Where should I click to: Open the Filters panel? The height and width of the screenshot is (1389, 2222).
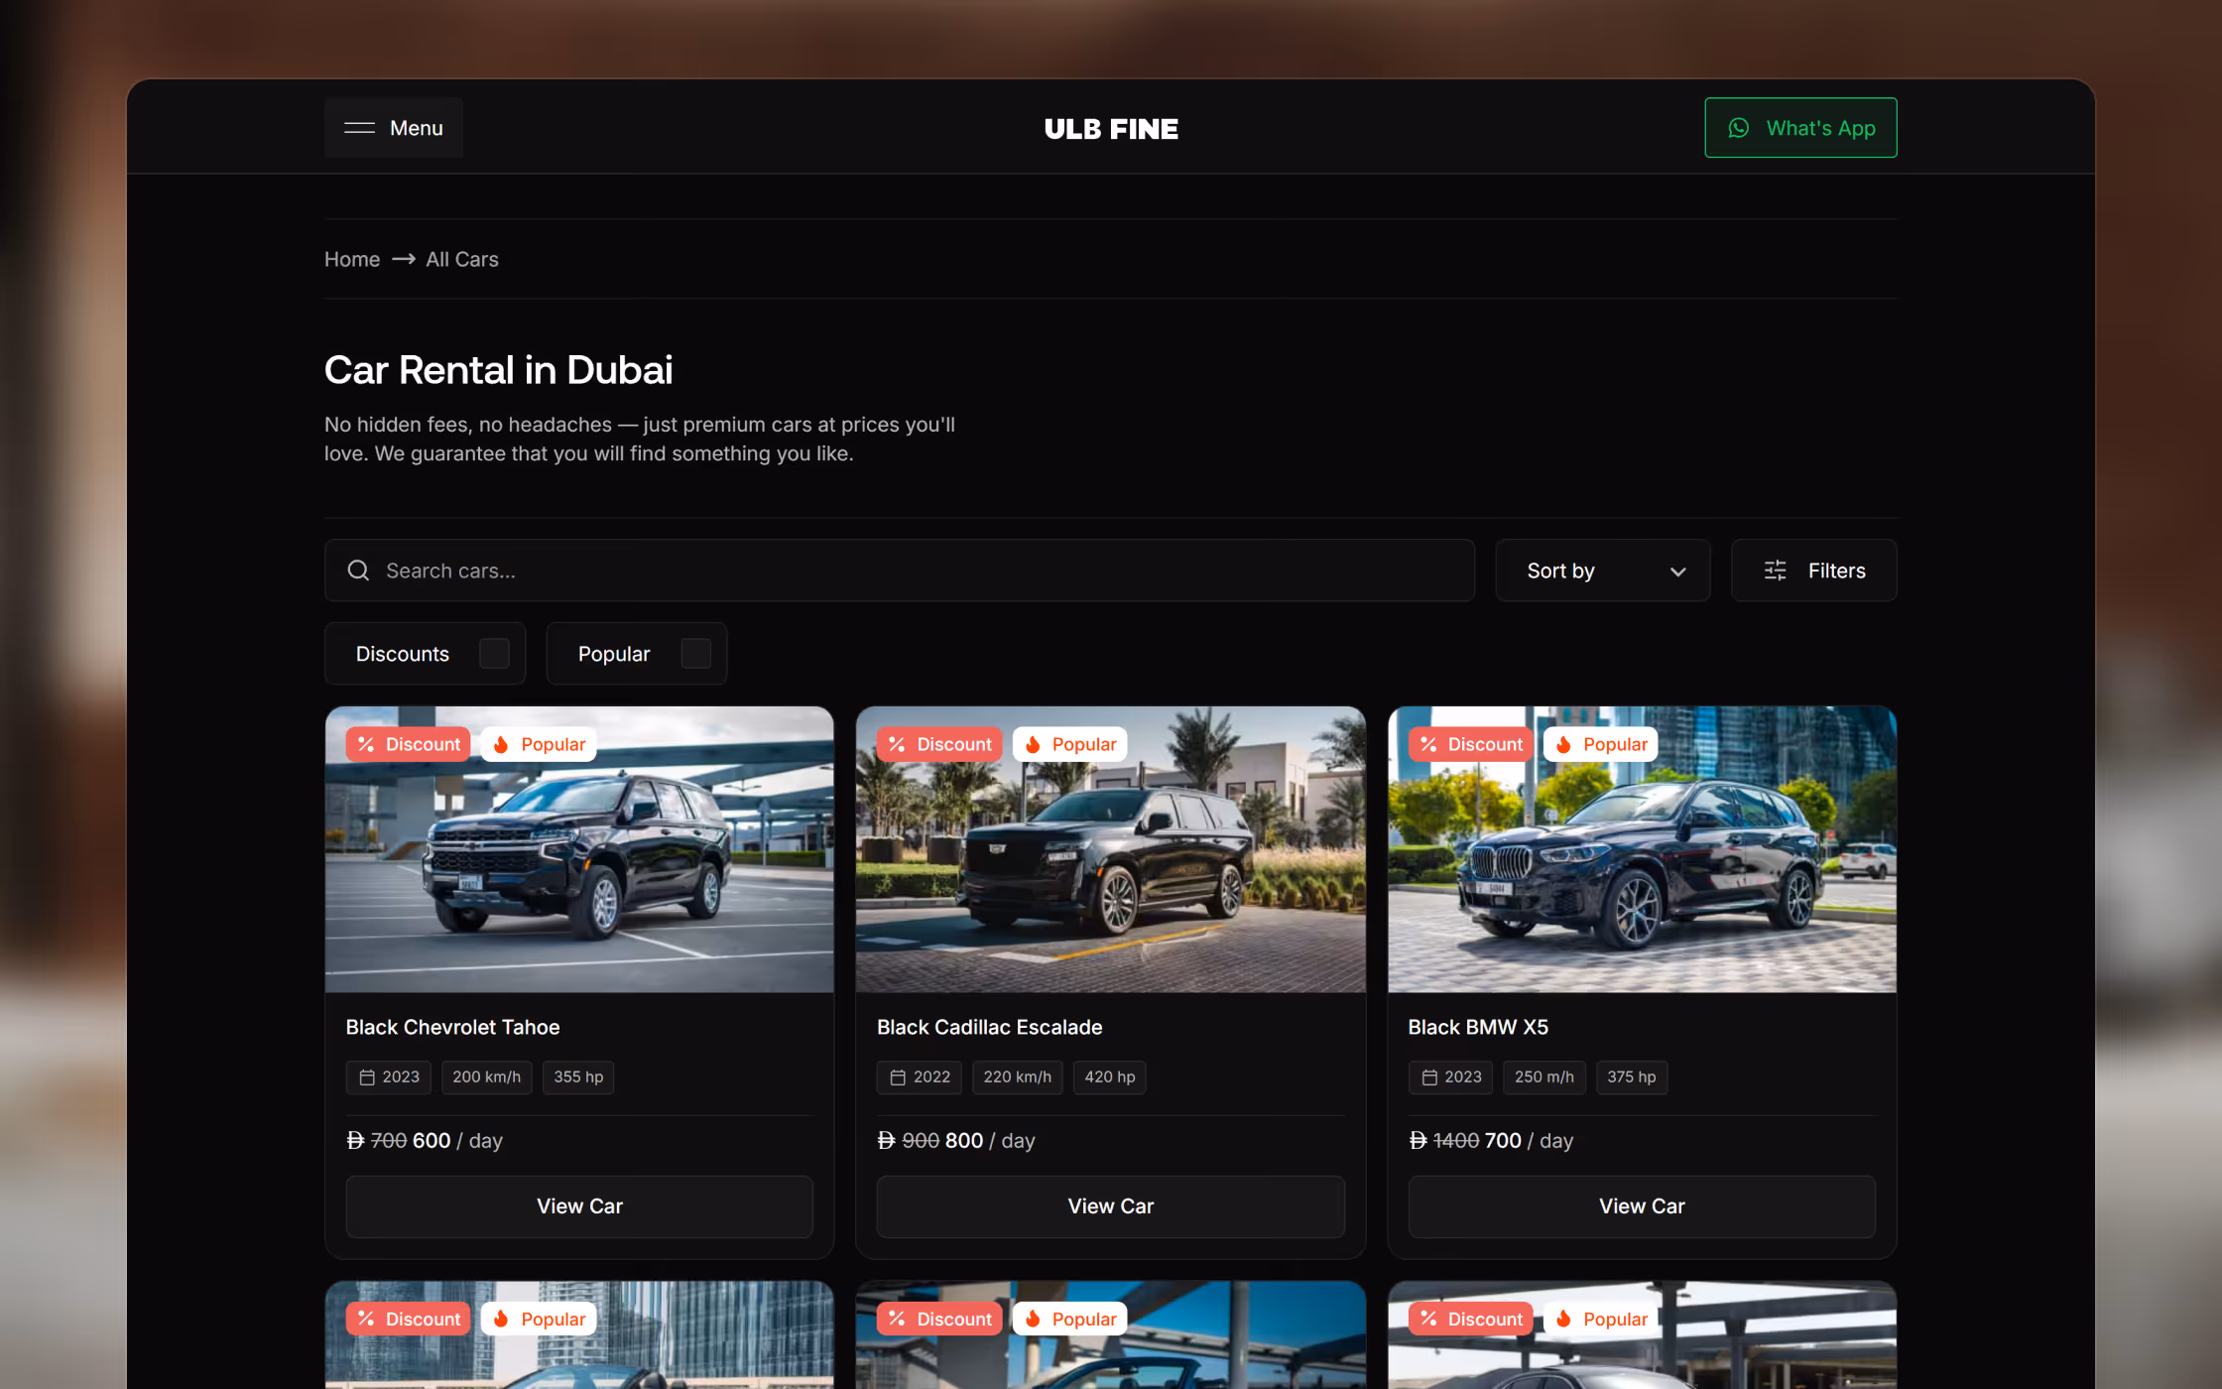(1813, 570)
